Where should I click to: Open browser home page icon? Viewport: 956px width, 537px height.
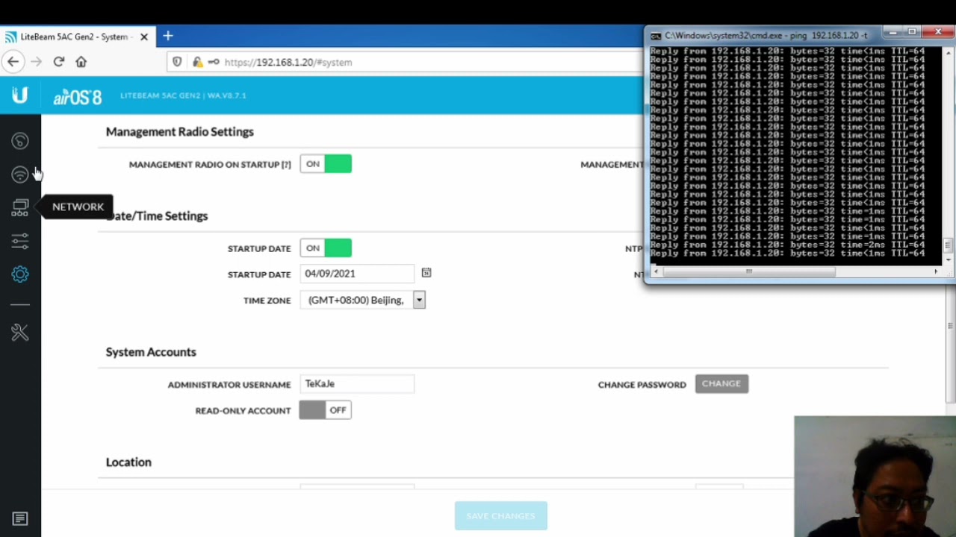click(x=81, y=62)
